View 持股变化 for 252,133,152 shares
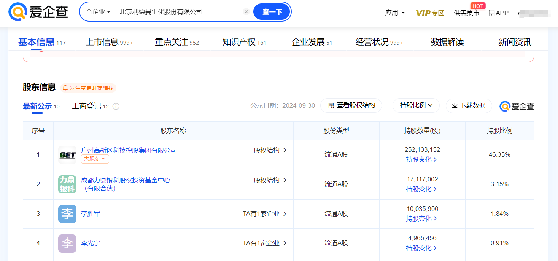The height and width of the screenshot is (261, 558). pyautogui.click(x=421, y=160)
